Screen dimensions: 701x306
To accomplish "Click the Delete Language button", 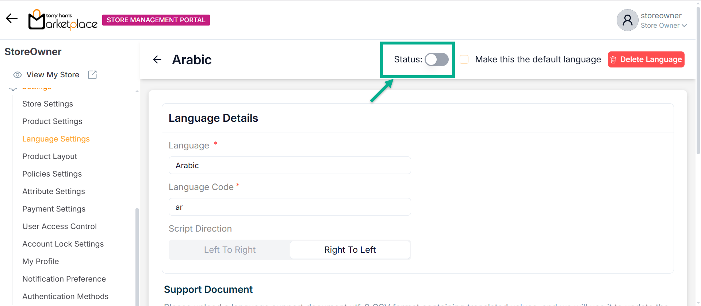I will (x=646, y=59).
